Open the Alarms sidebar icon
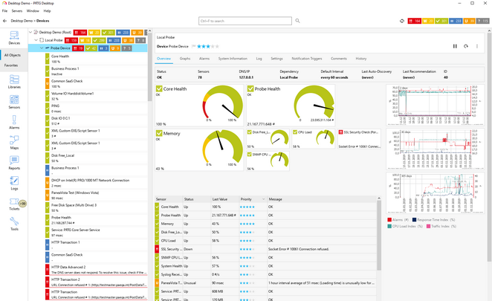The width and height of the screenshot is (492, 301). [14, 122]
